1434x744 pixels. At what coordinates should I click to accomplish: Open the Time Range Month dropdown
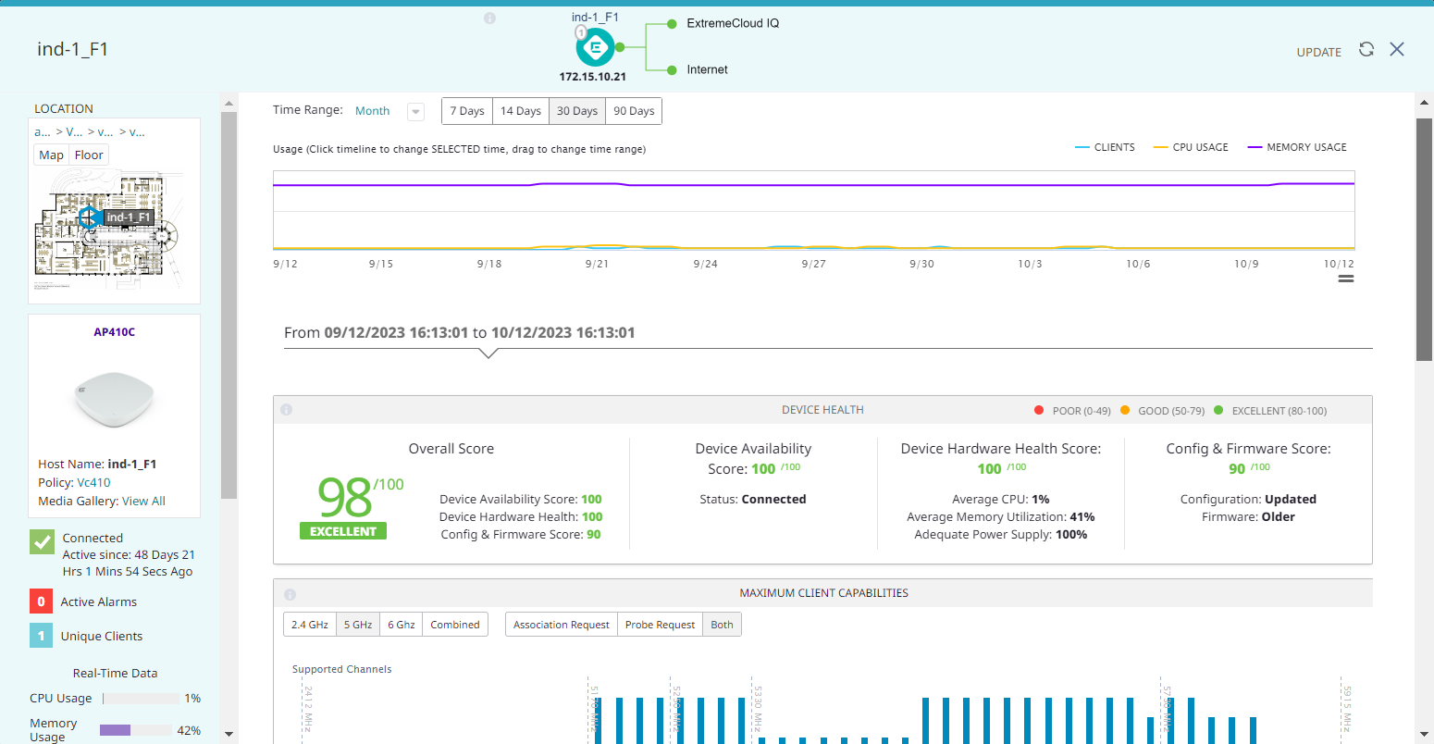point(415,110)
